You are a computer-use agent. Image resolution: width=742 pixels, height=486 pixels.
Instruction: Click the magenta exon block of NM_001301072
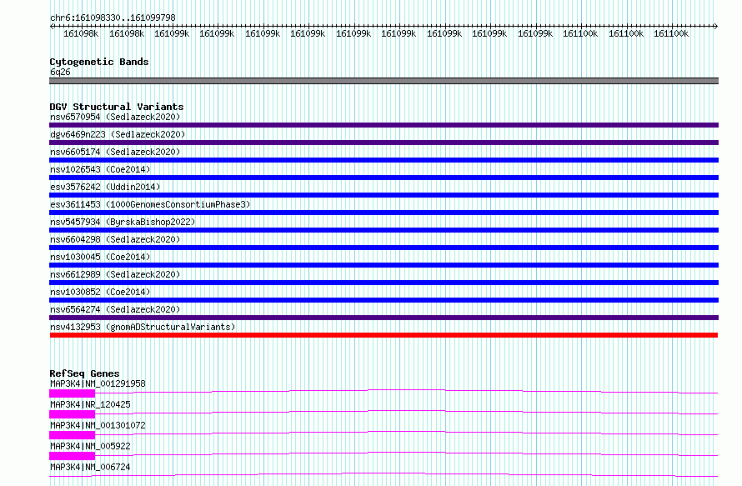(x=72, y=435)
